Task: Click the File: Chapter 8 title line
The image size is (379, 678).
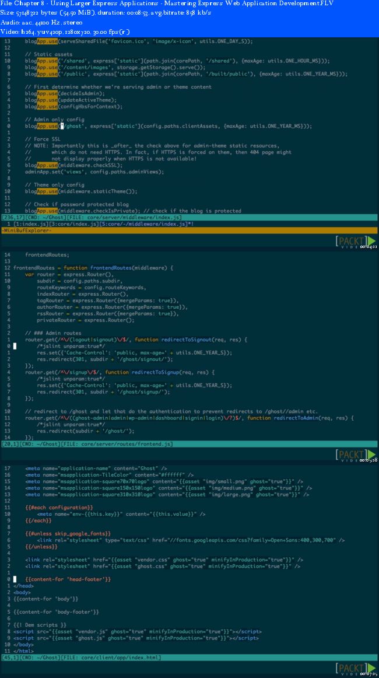Action: tap(167, 4)
